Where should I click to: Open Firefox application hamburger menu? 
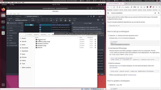click(159, 7)
